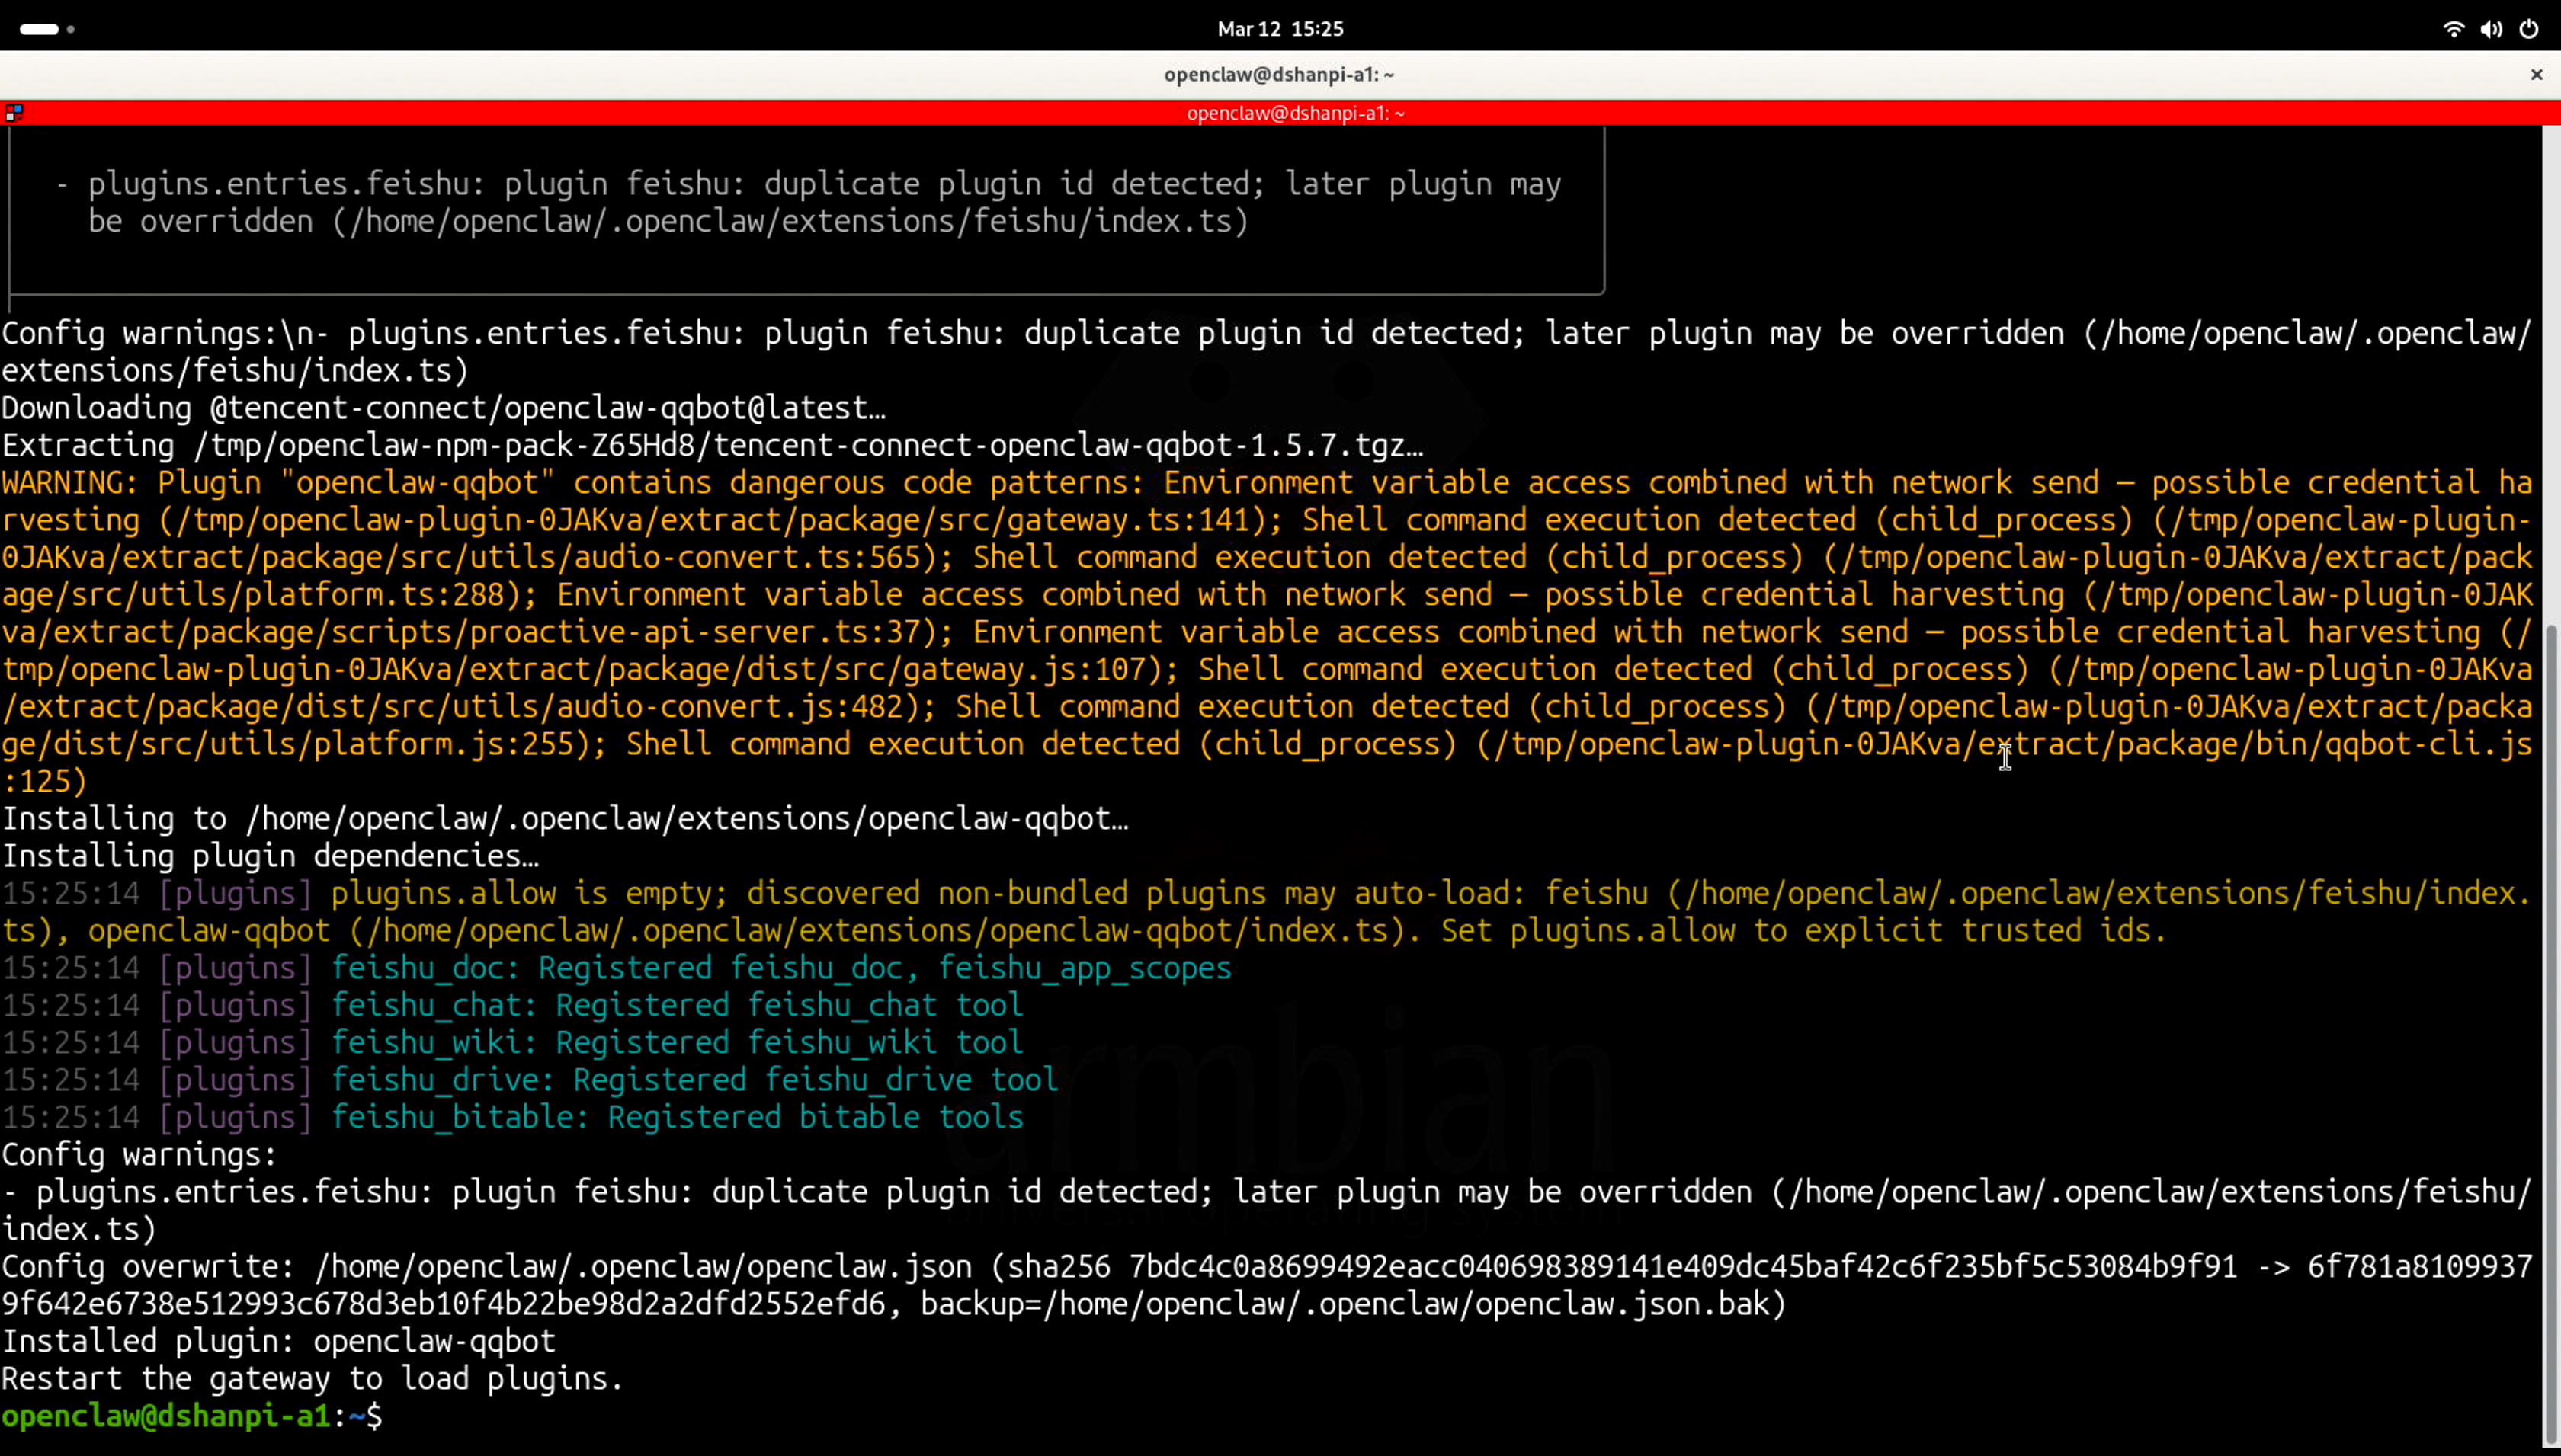
Task: Open Terminator terminal grouping icon menu
Action: click(x=14, y=113)
